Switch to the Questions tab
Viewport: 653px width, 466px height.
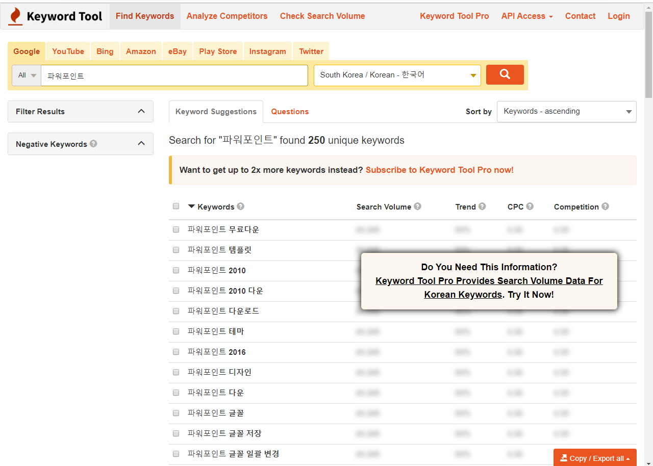[290, 112]
